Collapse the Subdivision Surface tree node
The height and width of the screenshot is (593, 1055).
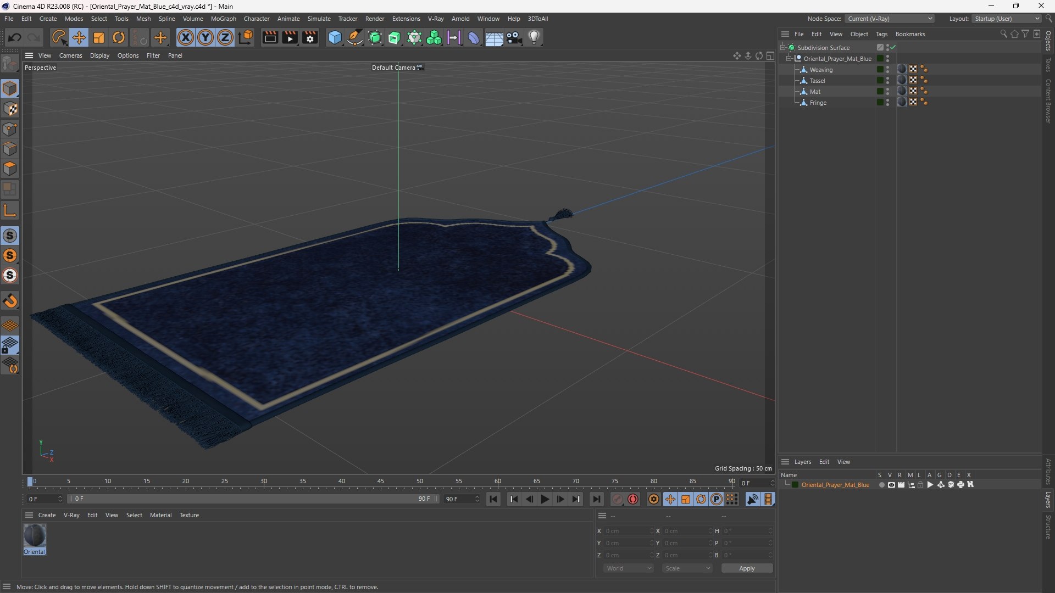(783, 47)
